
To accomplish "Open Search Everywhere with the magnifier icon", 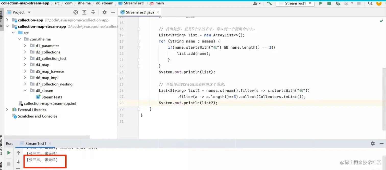I will click(370, 3).
